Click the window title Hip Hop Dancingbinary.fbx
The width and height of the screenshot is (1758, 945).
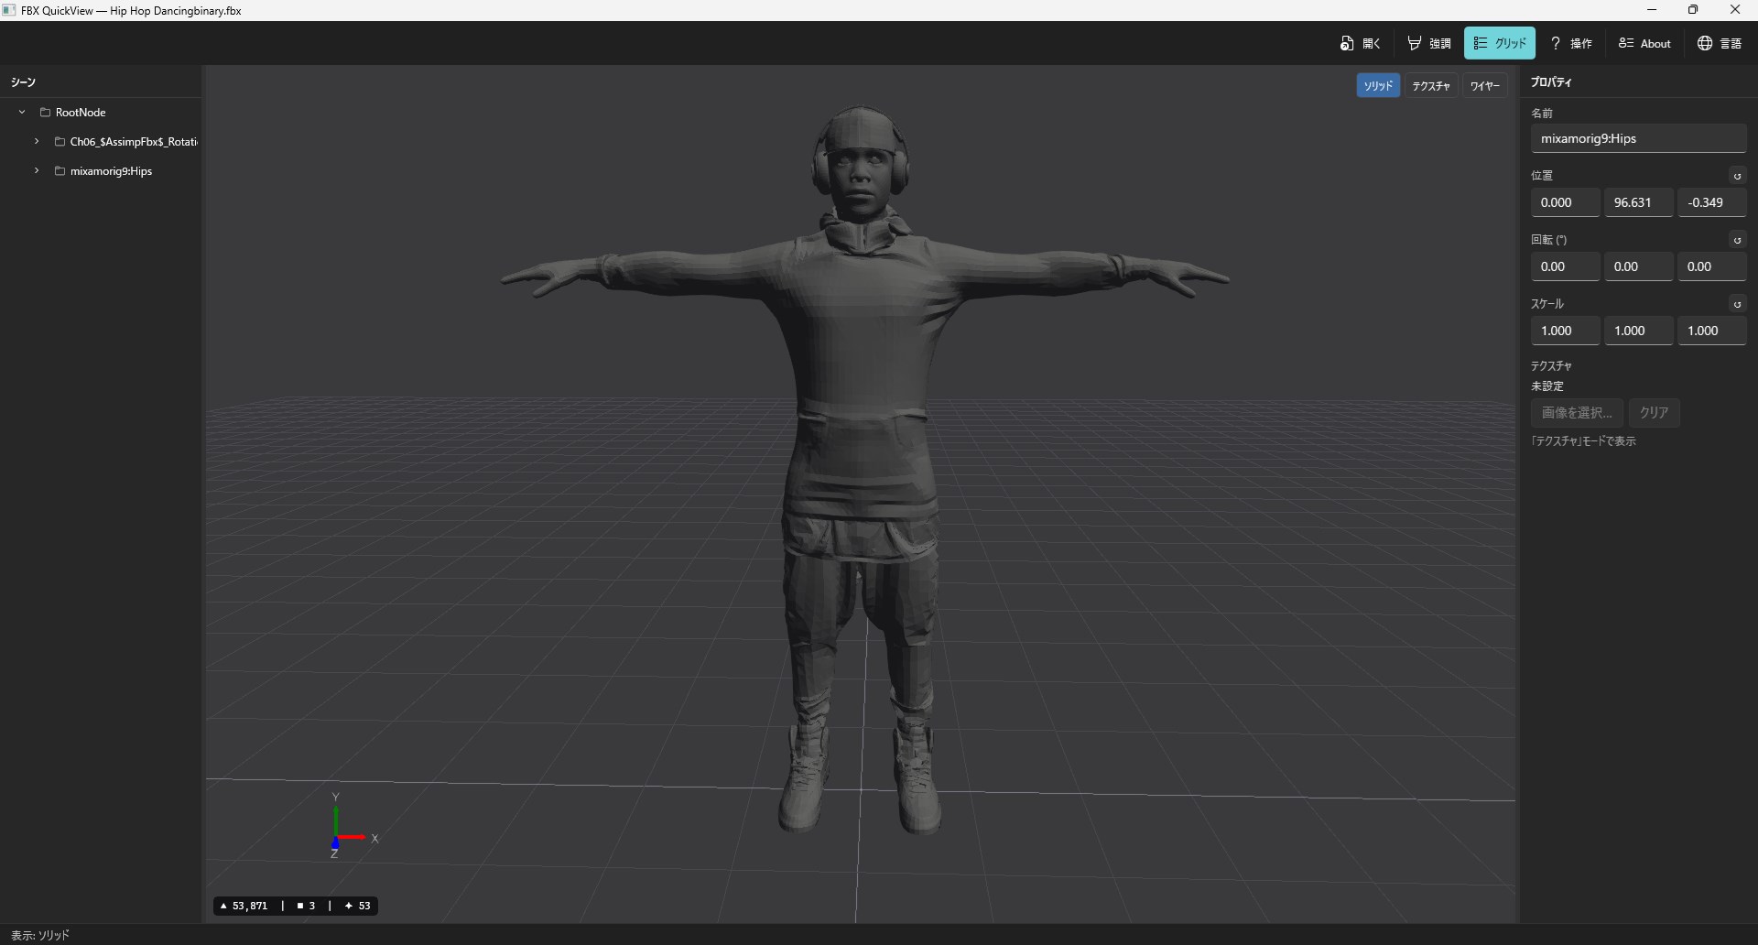point(176,11)
